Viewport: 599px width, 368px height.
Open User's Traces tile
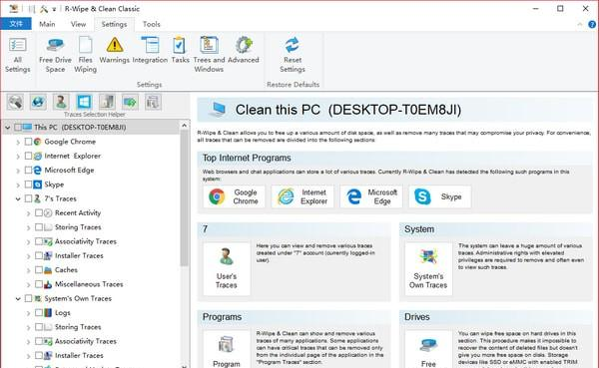point(227,269)
